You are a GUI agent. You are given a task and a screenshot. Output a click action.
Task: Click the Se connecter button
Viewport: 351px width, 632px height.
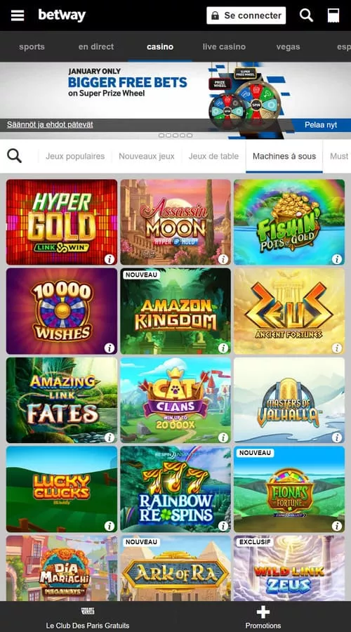(246, 15)
